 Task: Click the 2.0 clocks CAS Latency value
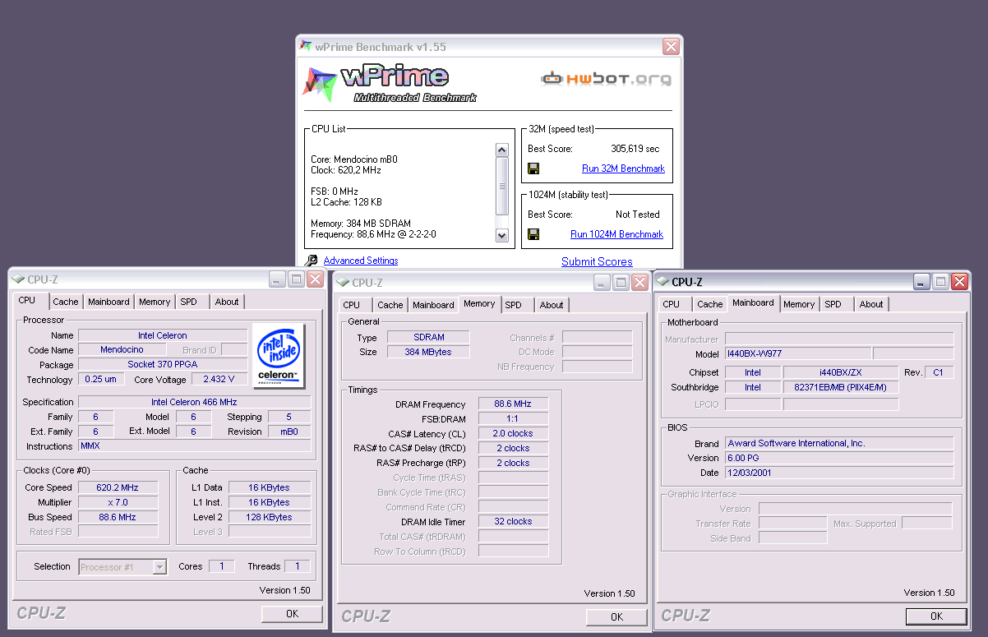click(x=513, y=433)
